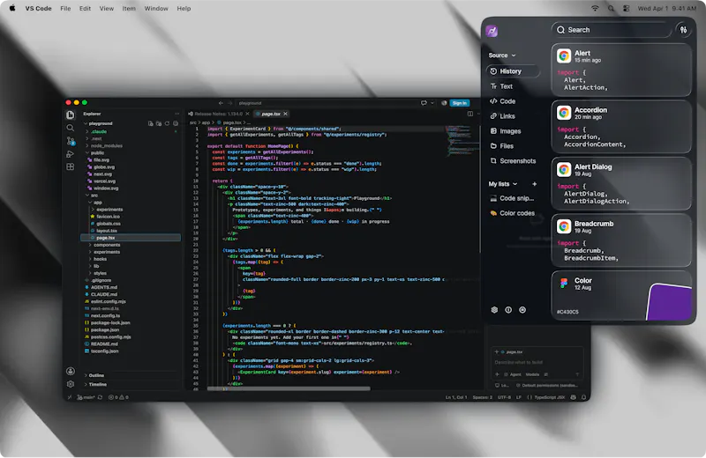Open the View menu
The width and height of the screenshot is (706, 458).
[106, 8]
